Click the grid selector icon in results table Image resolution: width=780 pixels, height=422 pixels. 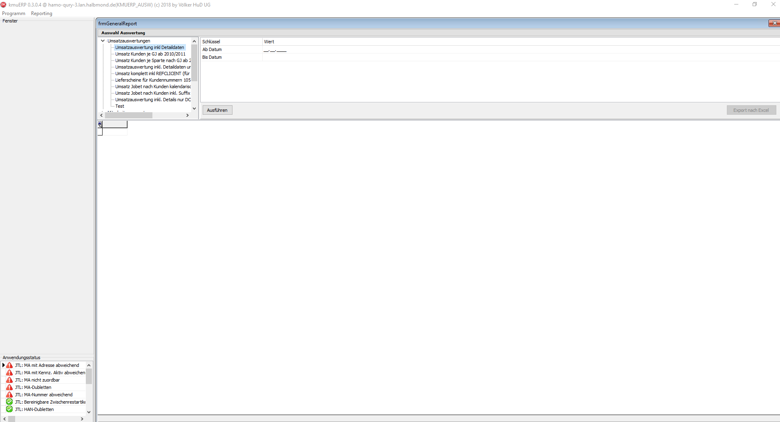tap(100, 124)
